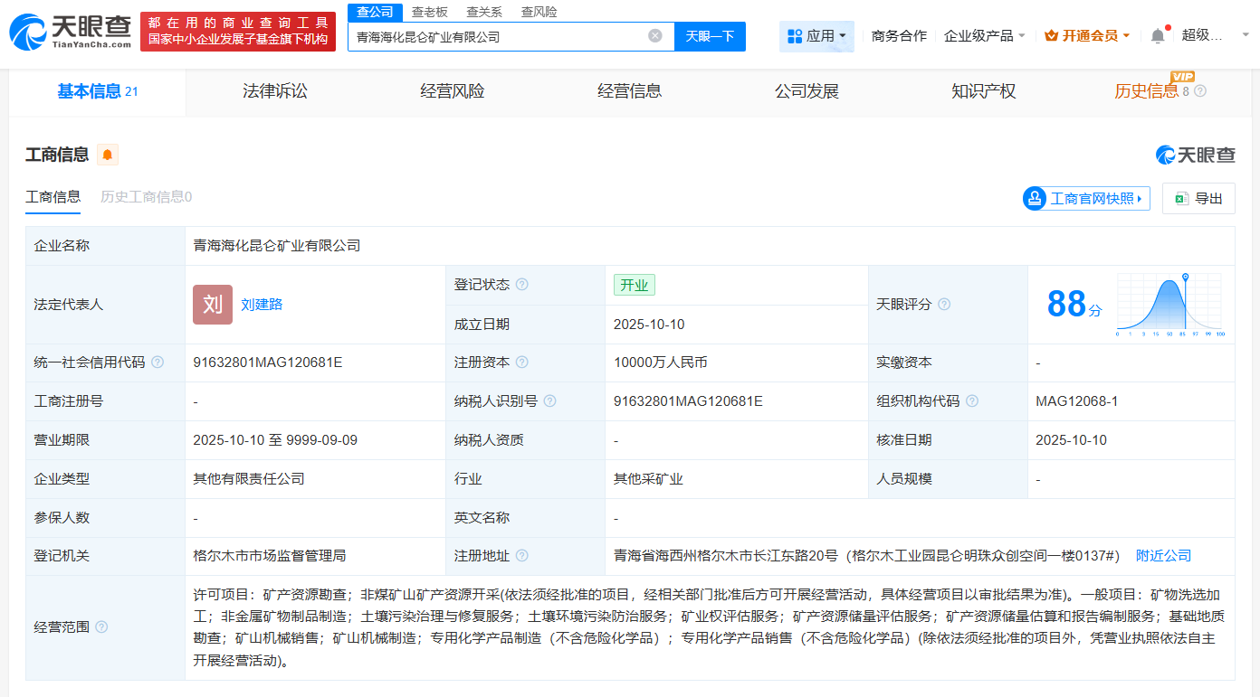The image size is (1260, 697).
Task: Click the help icon beside 统一社会信用代码
Action: pyautogui.click(x=157, y=362)
